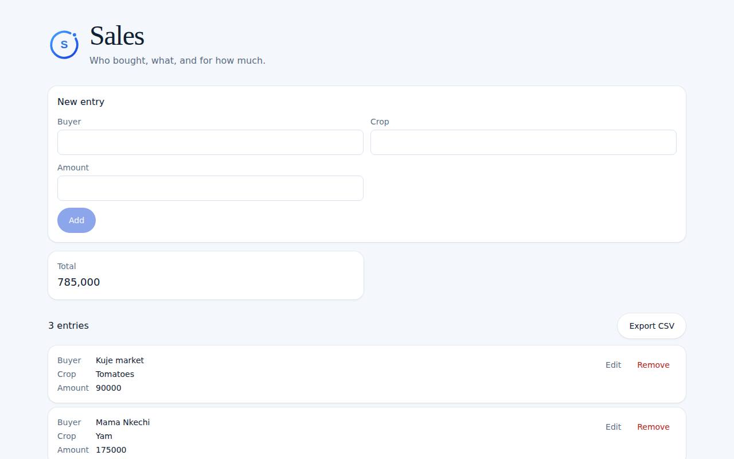Export entries with Export CSV button
Image resolution: width=734 pixels, height=459 pixels.
[651, 326]
